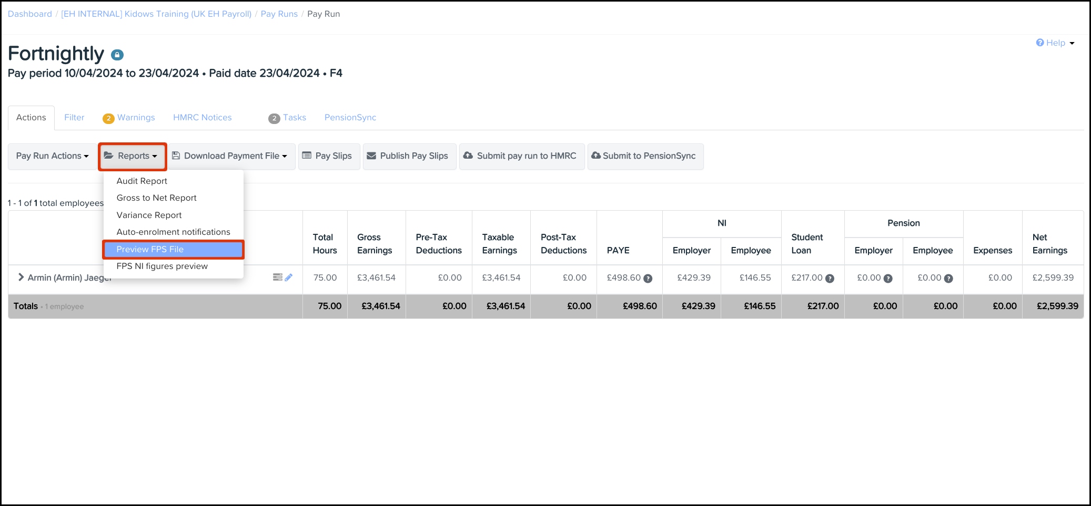The width and height of the screenshot is (1091, 506).
Task: Click the Student Loan help icon
Action: (x=830, y=278)
